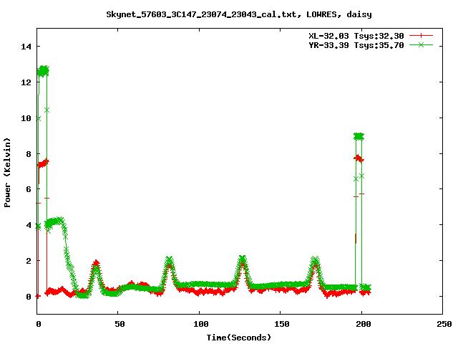Click the green legend line sample
This screenshot has height=344, width=458.
coord(421,44)
